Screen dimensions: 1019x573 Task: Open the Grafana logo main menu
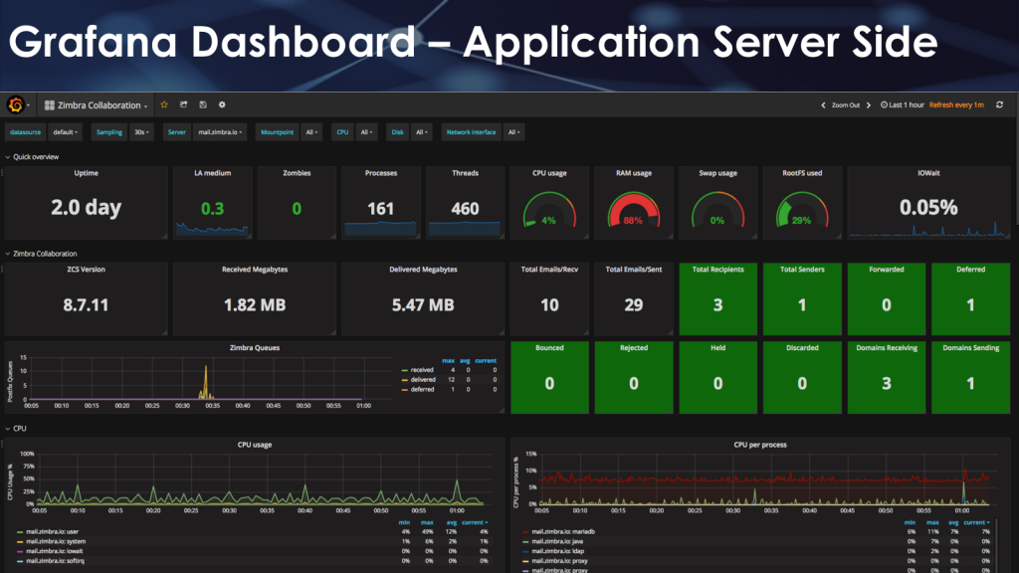pyautogui.click(x=16, y=104)
